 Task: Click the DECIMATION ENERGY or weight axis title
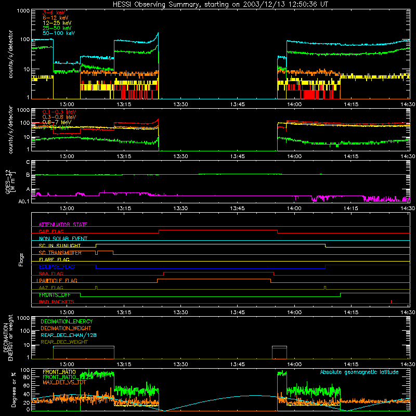pos(8,337)
